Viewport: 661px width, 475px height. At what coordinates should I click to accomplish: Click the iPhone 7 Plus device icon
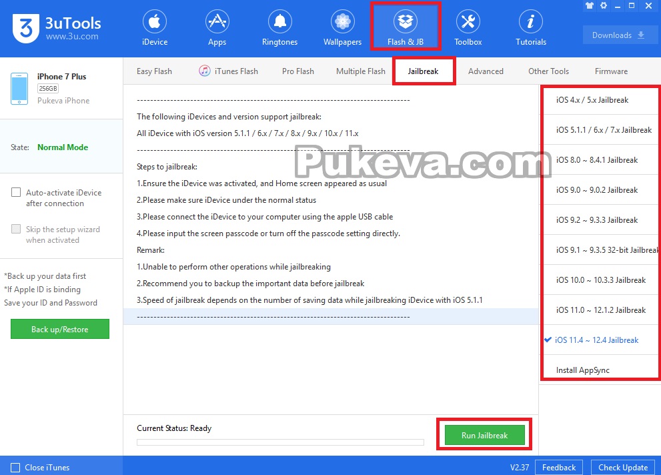[19, 89]
